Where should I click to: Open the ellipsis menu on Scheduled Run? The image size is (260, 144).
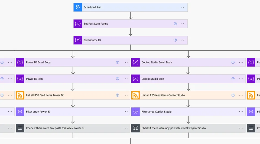(183, 7)
